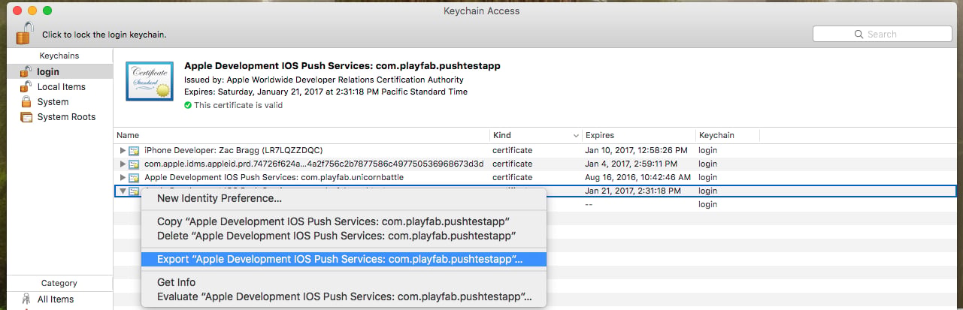Click expiry date Aug 16, 2016, 10:42:46 AM
963x310 pixels.
637,177
